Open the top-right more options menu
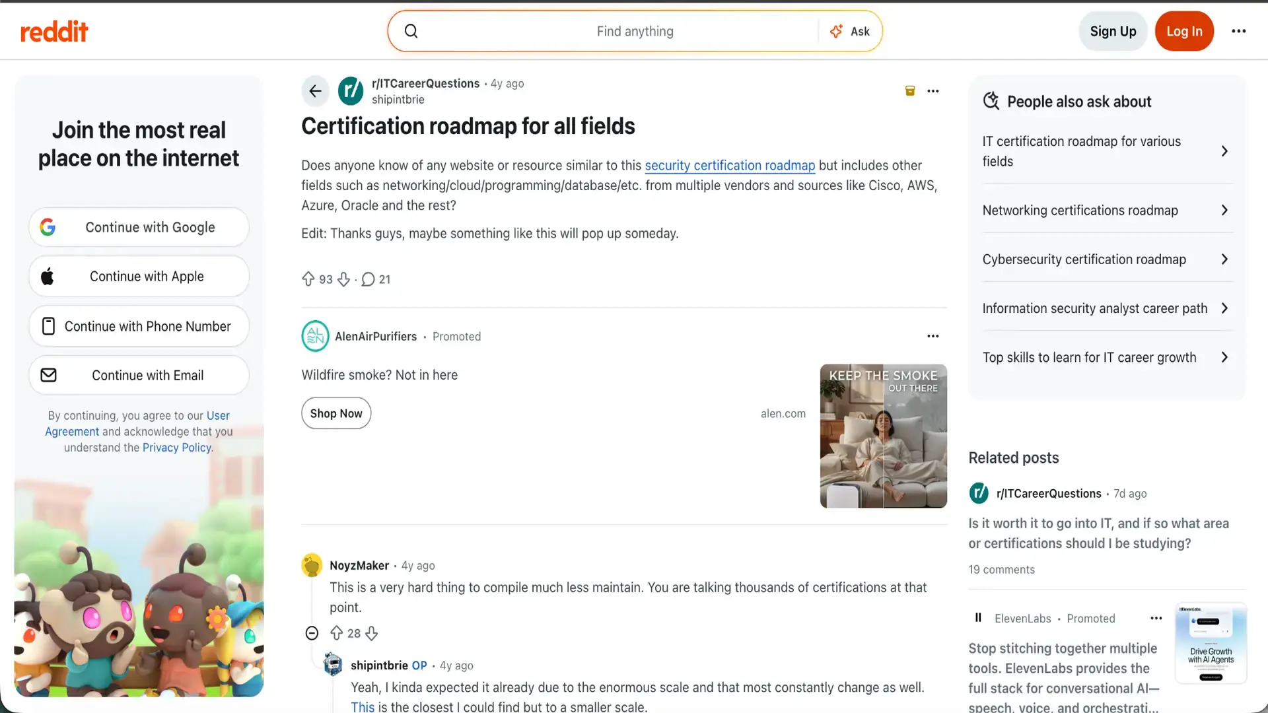Viewport: 1268px width, 713px height. pyautogui.click(x=1238, y=31)
